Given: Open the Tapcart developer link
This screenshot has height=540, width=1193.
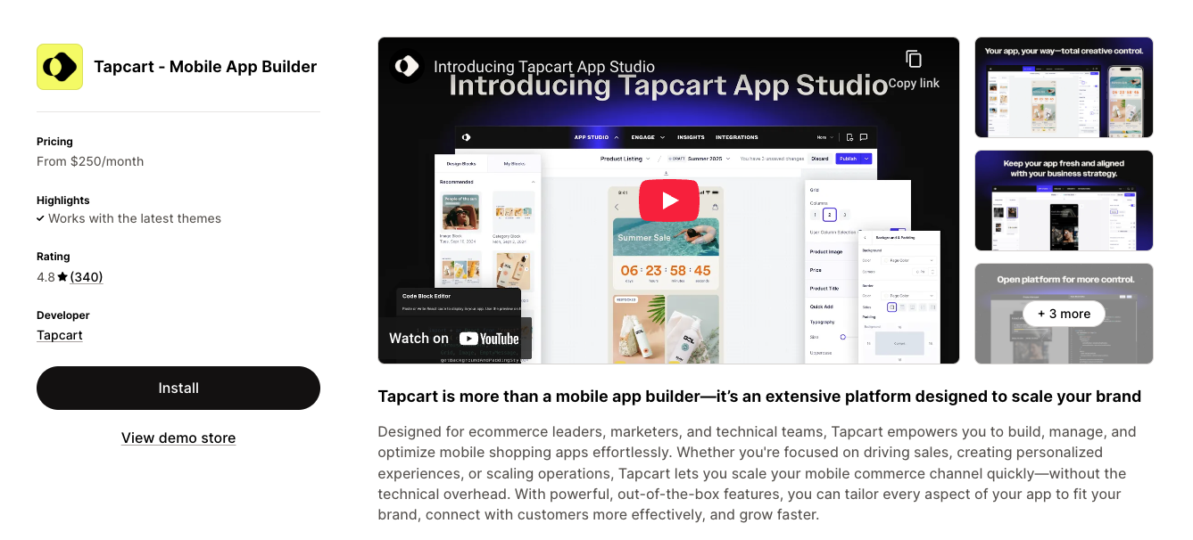Looking at the screenshot, I should 60,335.
